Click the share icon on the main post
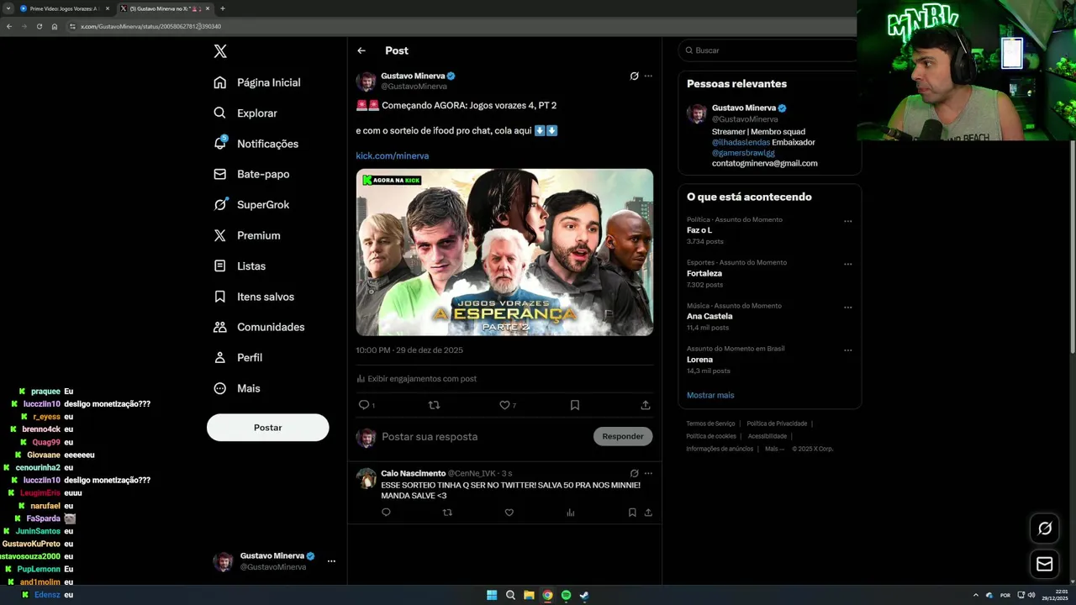Viewport: 1076px width, 605px height. 646,405
